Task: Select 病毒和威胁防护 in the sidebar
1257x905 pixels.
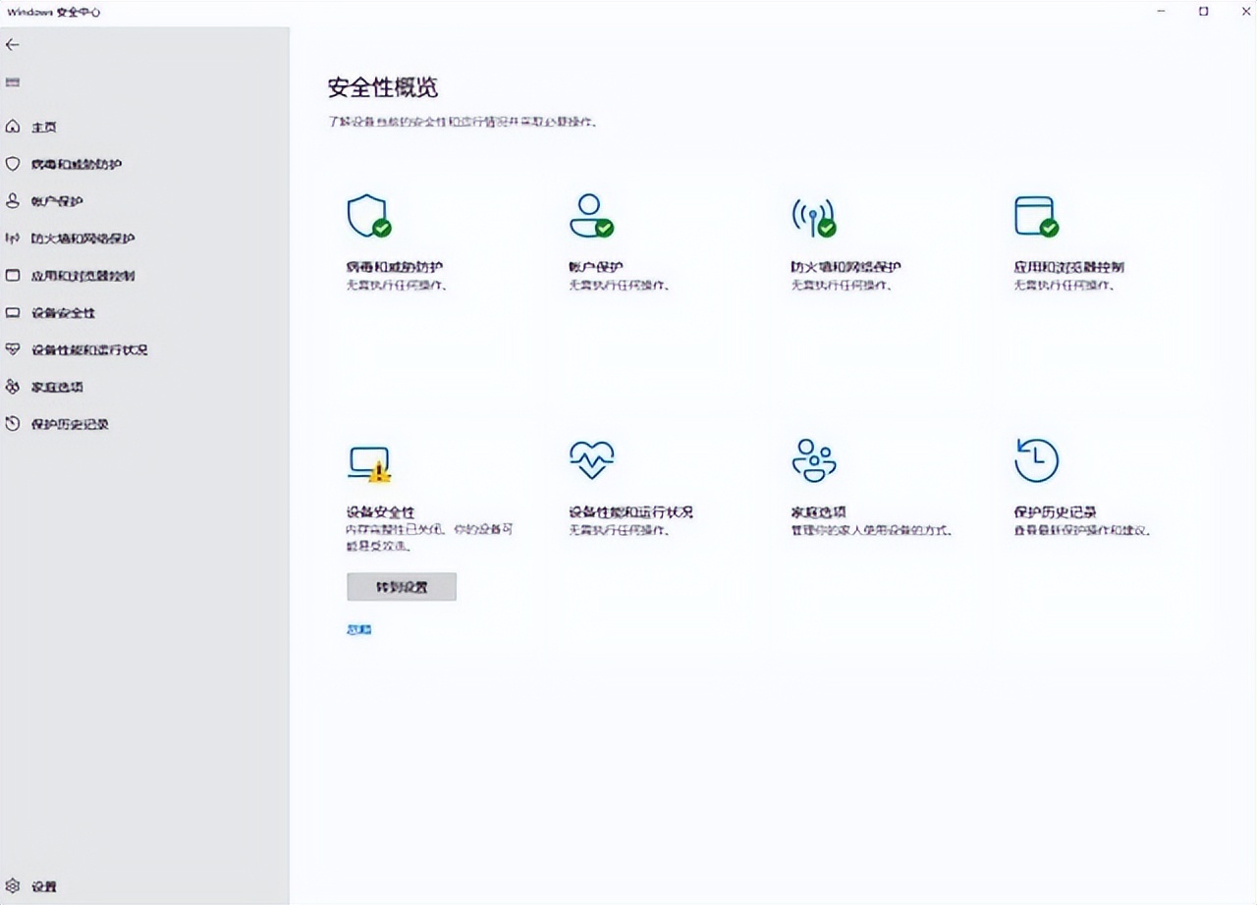Action: [144, 165]
